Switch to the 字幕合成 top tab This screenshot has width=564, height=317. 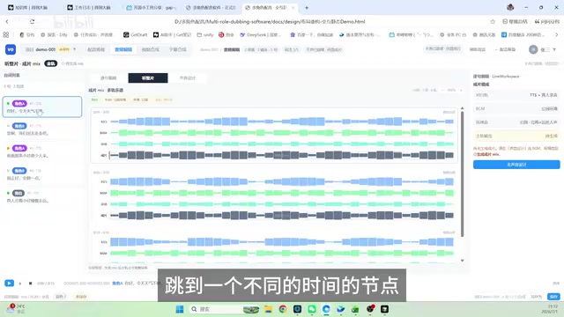[178, 49]
